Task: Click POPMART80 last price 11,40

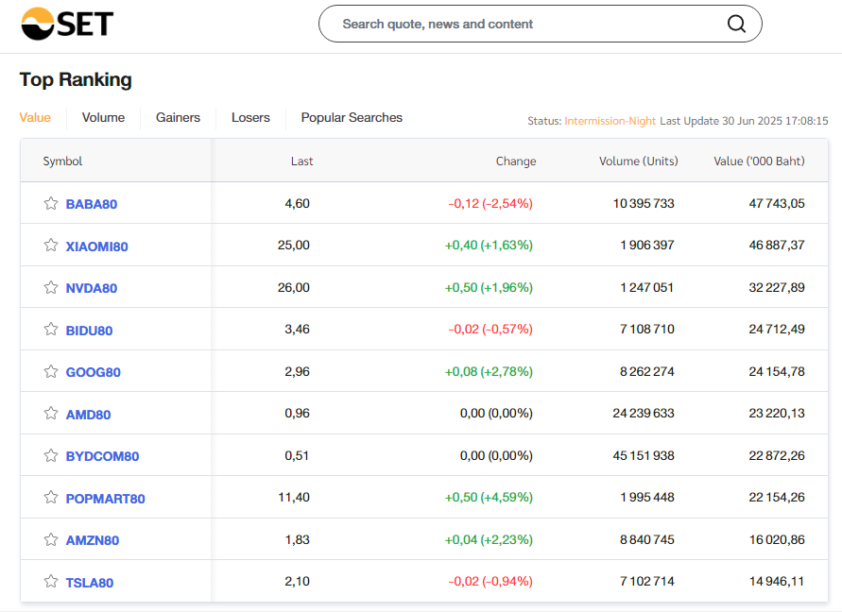Action: click(294, 497)
